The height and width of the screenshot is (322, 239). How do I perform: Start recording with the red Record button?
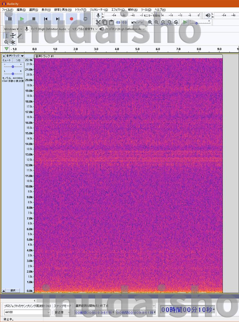click(72, 19)
